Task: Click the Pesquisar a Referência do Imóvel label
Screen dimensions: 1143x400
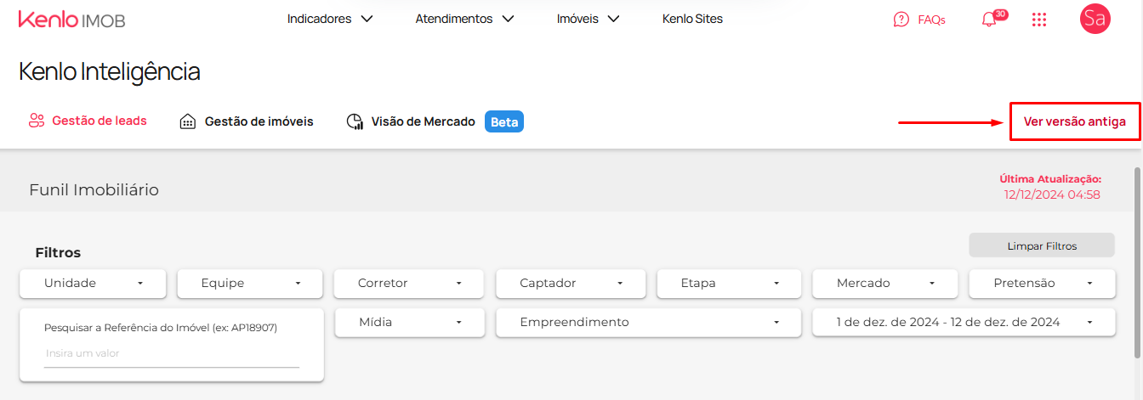Action: (161, 328)
